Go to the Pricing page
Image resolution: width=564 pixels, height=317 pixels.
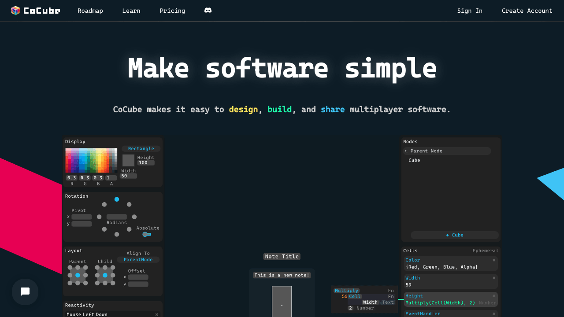(172, 11)
